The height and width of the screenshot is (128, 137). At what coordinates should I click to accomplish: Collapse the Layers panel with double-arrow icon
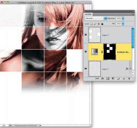(x=133, y=11)
